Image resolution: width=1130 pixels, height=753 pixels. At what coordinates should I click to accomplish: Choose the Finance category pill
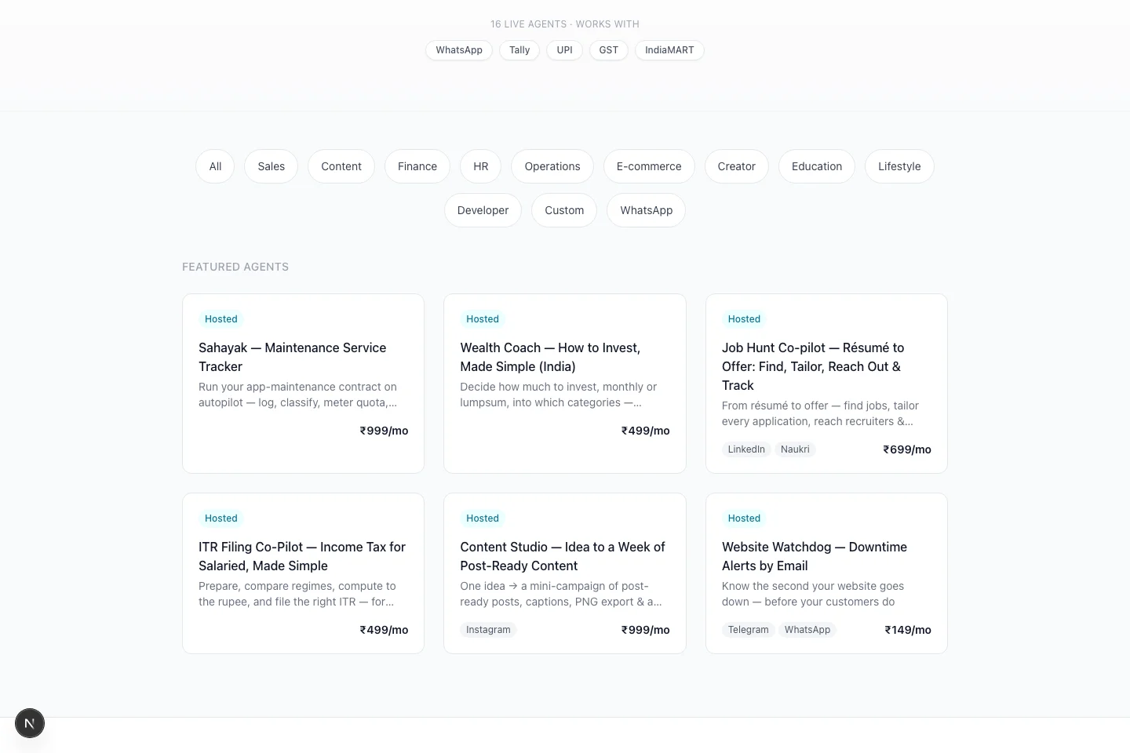pyautogui.click(x=417, y=166)
